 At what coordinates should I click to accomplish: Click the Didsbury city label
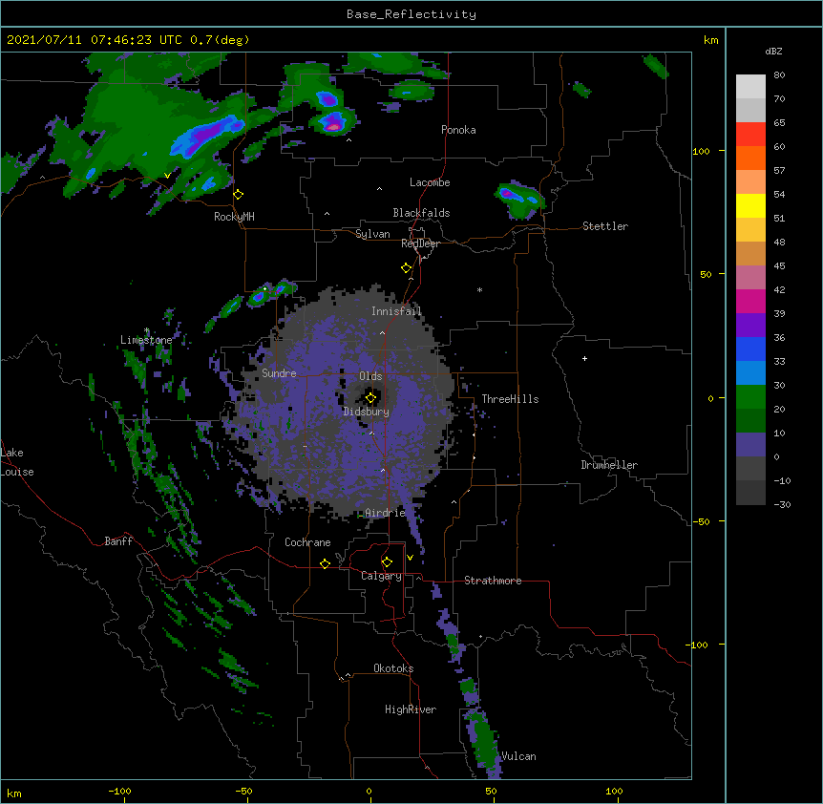(x=367, y=412)
